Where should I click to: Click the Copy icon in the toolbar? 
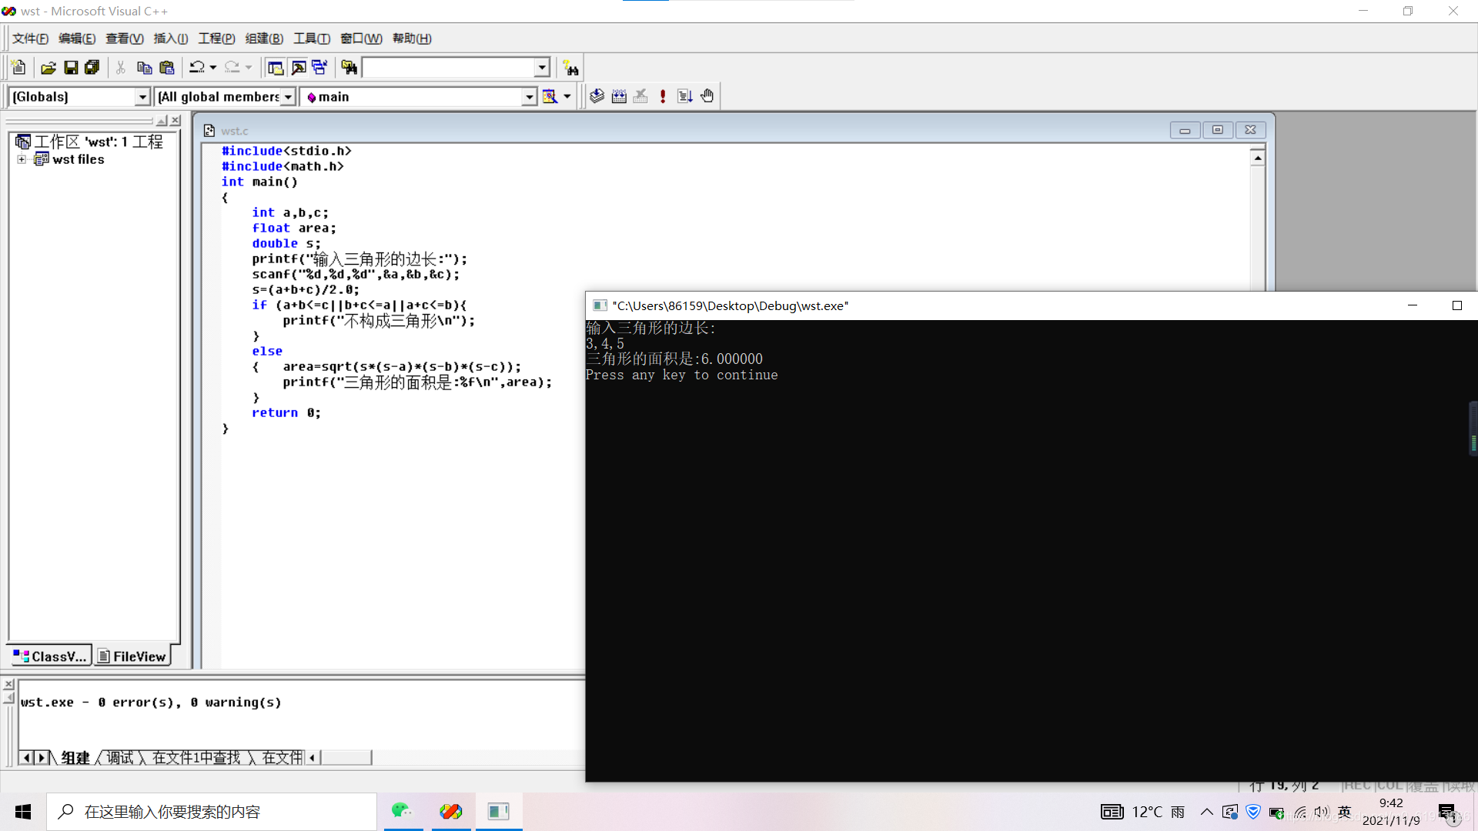[x=144, y=68]
